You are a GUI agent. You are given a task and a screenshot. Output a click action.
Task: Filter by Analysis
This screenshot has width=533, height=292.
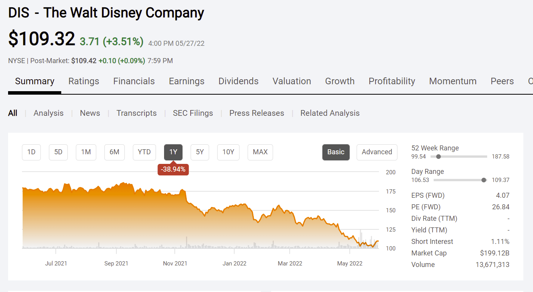tap(49, 113)
